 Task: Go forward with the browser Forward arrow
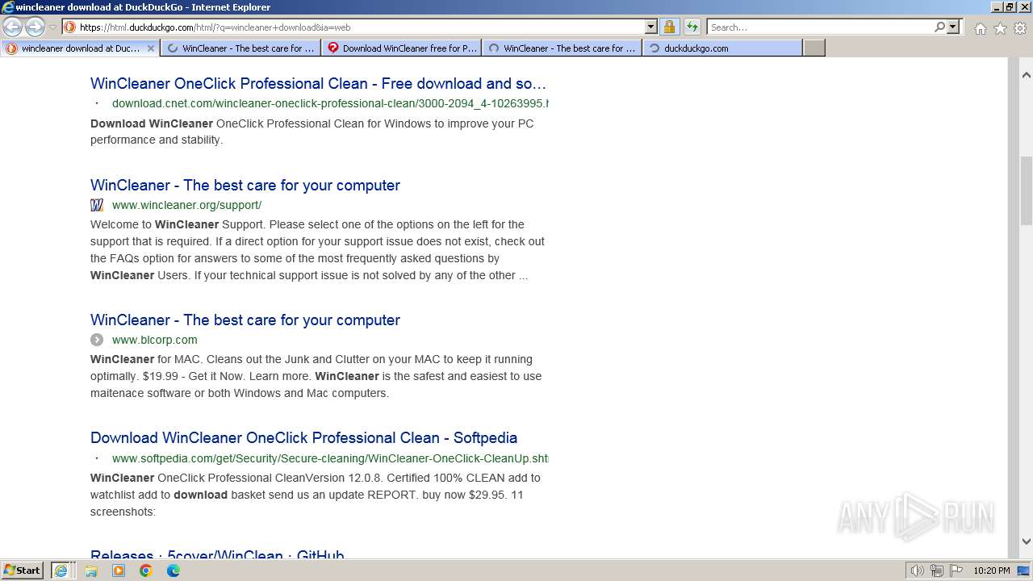point(35,27)
